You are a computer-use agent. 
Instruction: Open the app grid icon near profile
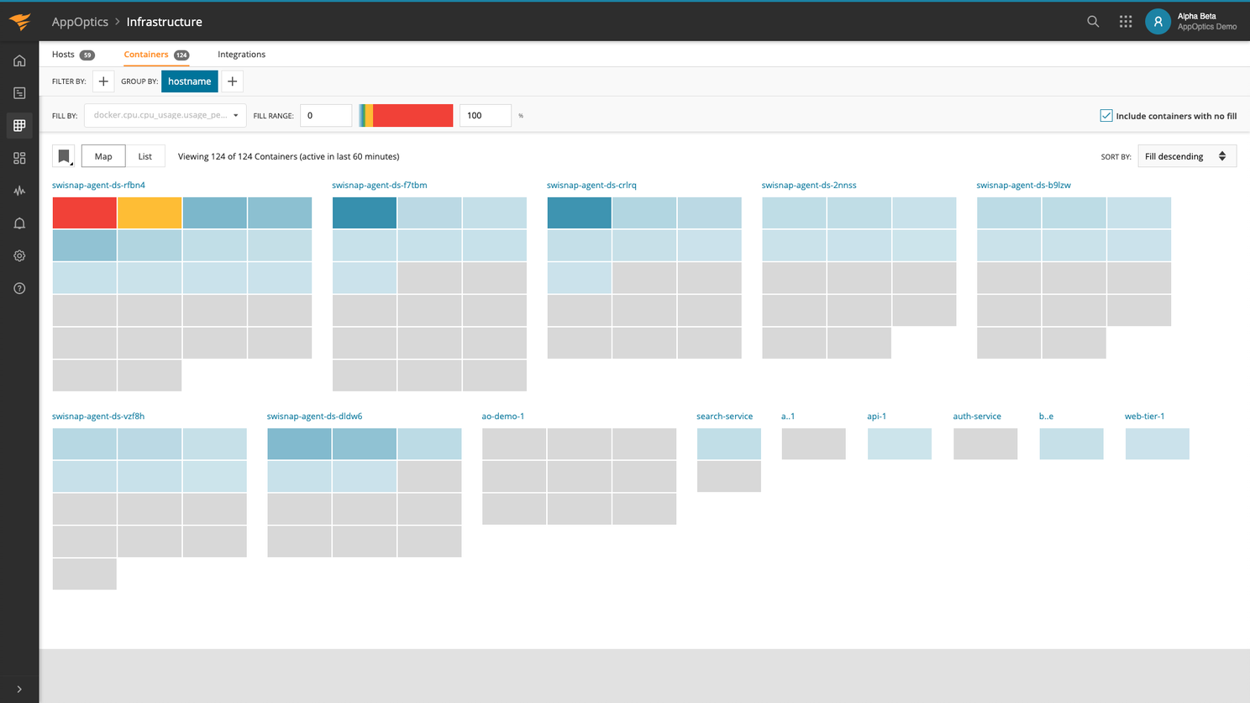[1126, 21]
